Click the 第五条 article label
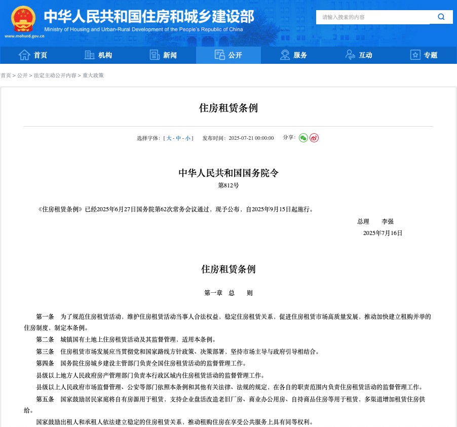This screenshot has height=427, width=457. 45,399
